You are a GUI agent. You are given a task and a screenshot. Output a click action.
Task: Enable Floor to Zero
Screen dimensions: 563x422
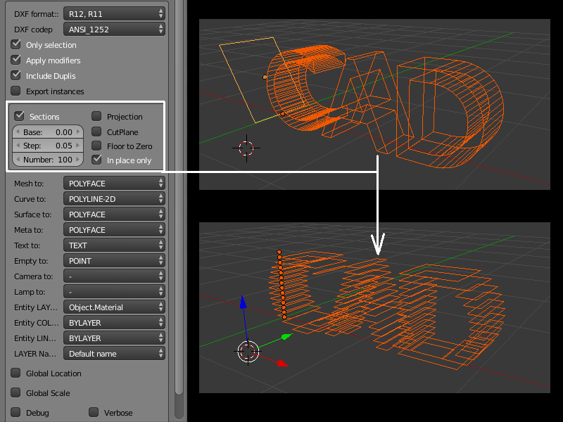(96, 146)
